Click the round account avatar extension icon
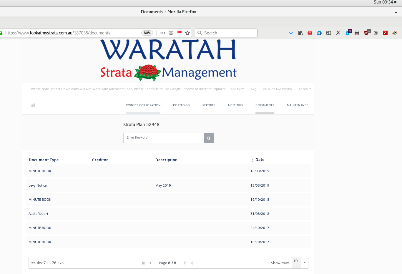The image size is (402, 274). pos(376,33)
